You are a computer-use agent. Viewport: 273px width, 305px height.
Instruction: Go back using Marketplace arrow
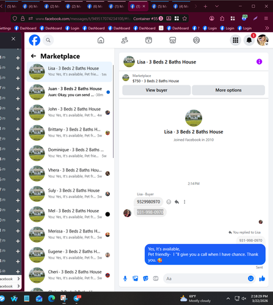point(34,56)
